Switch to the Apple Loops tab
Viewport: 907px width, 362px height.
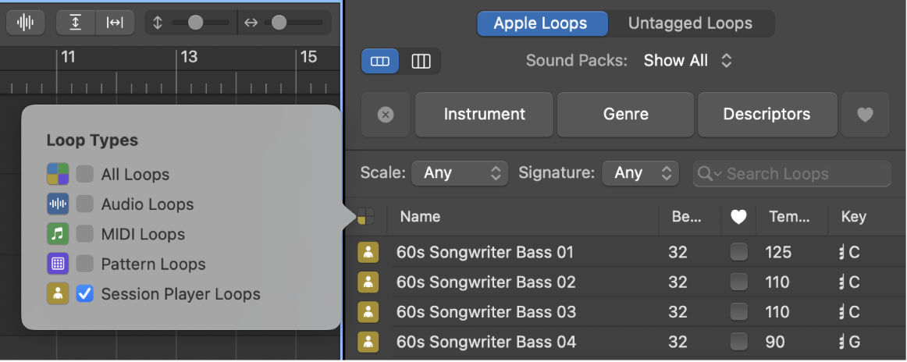pyautogui.click(x=542, y=23)
